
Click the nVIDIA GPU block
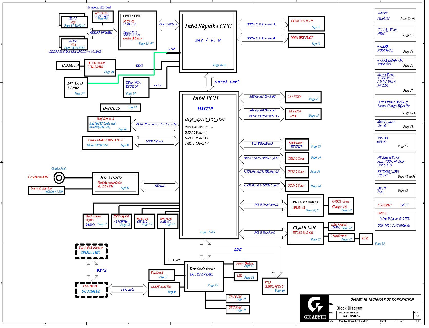click(137, 30)
